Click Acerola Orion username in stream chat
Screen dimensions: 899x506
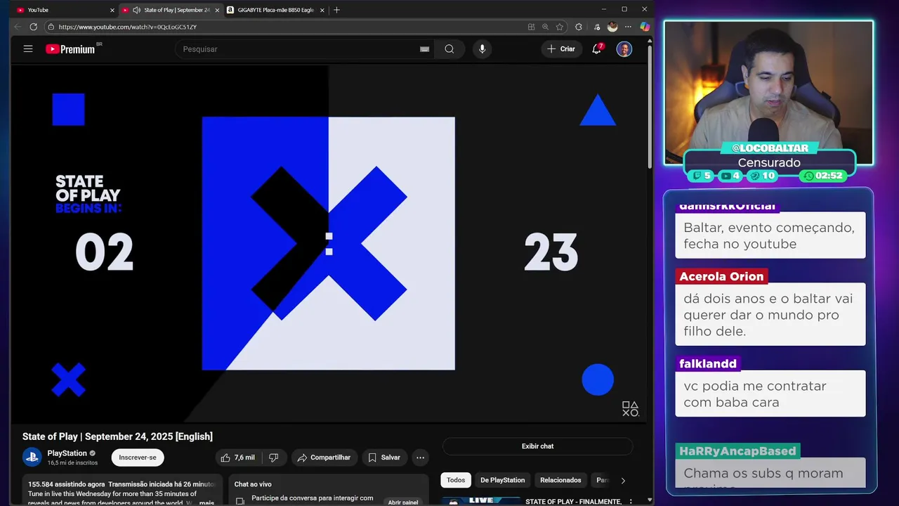[721, 276]
